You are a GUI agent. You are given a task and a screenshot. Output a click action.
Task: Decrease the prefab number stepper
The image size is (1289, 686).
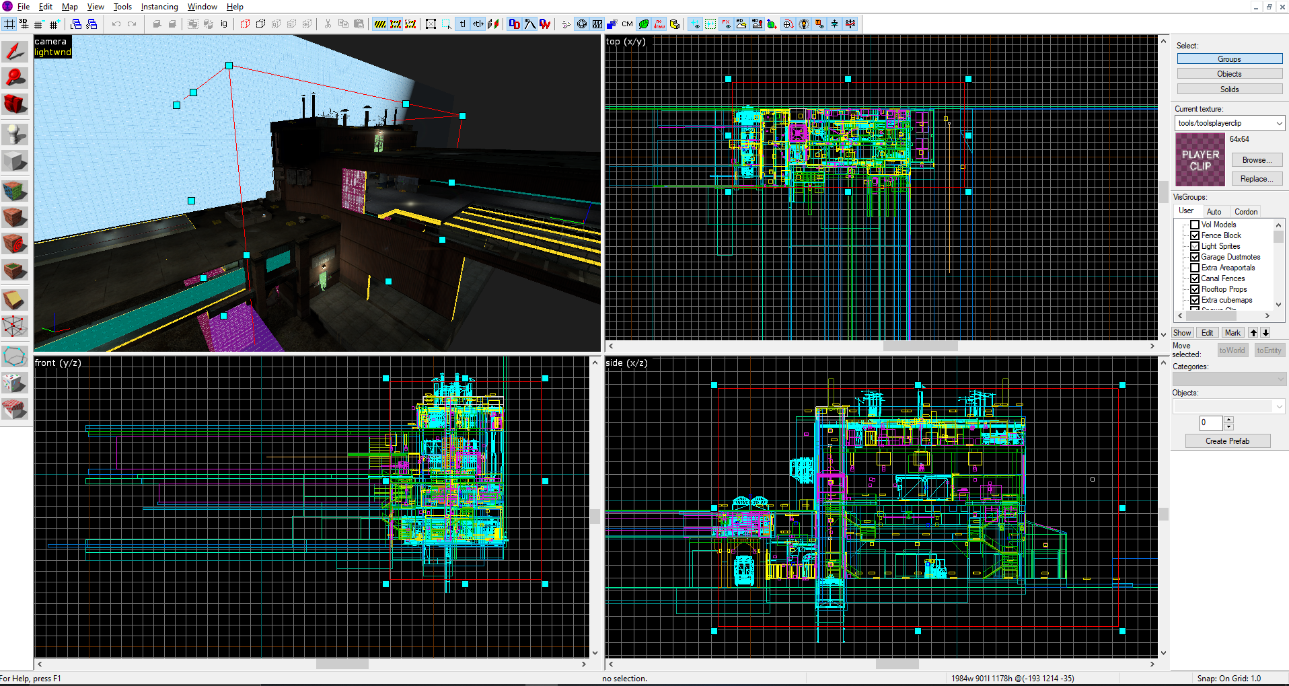click(x=1228, y=426)
